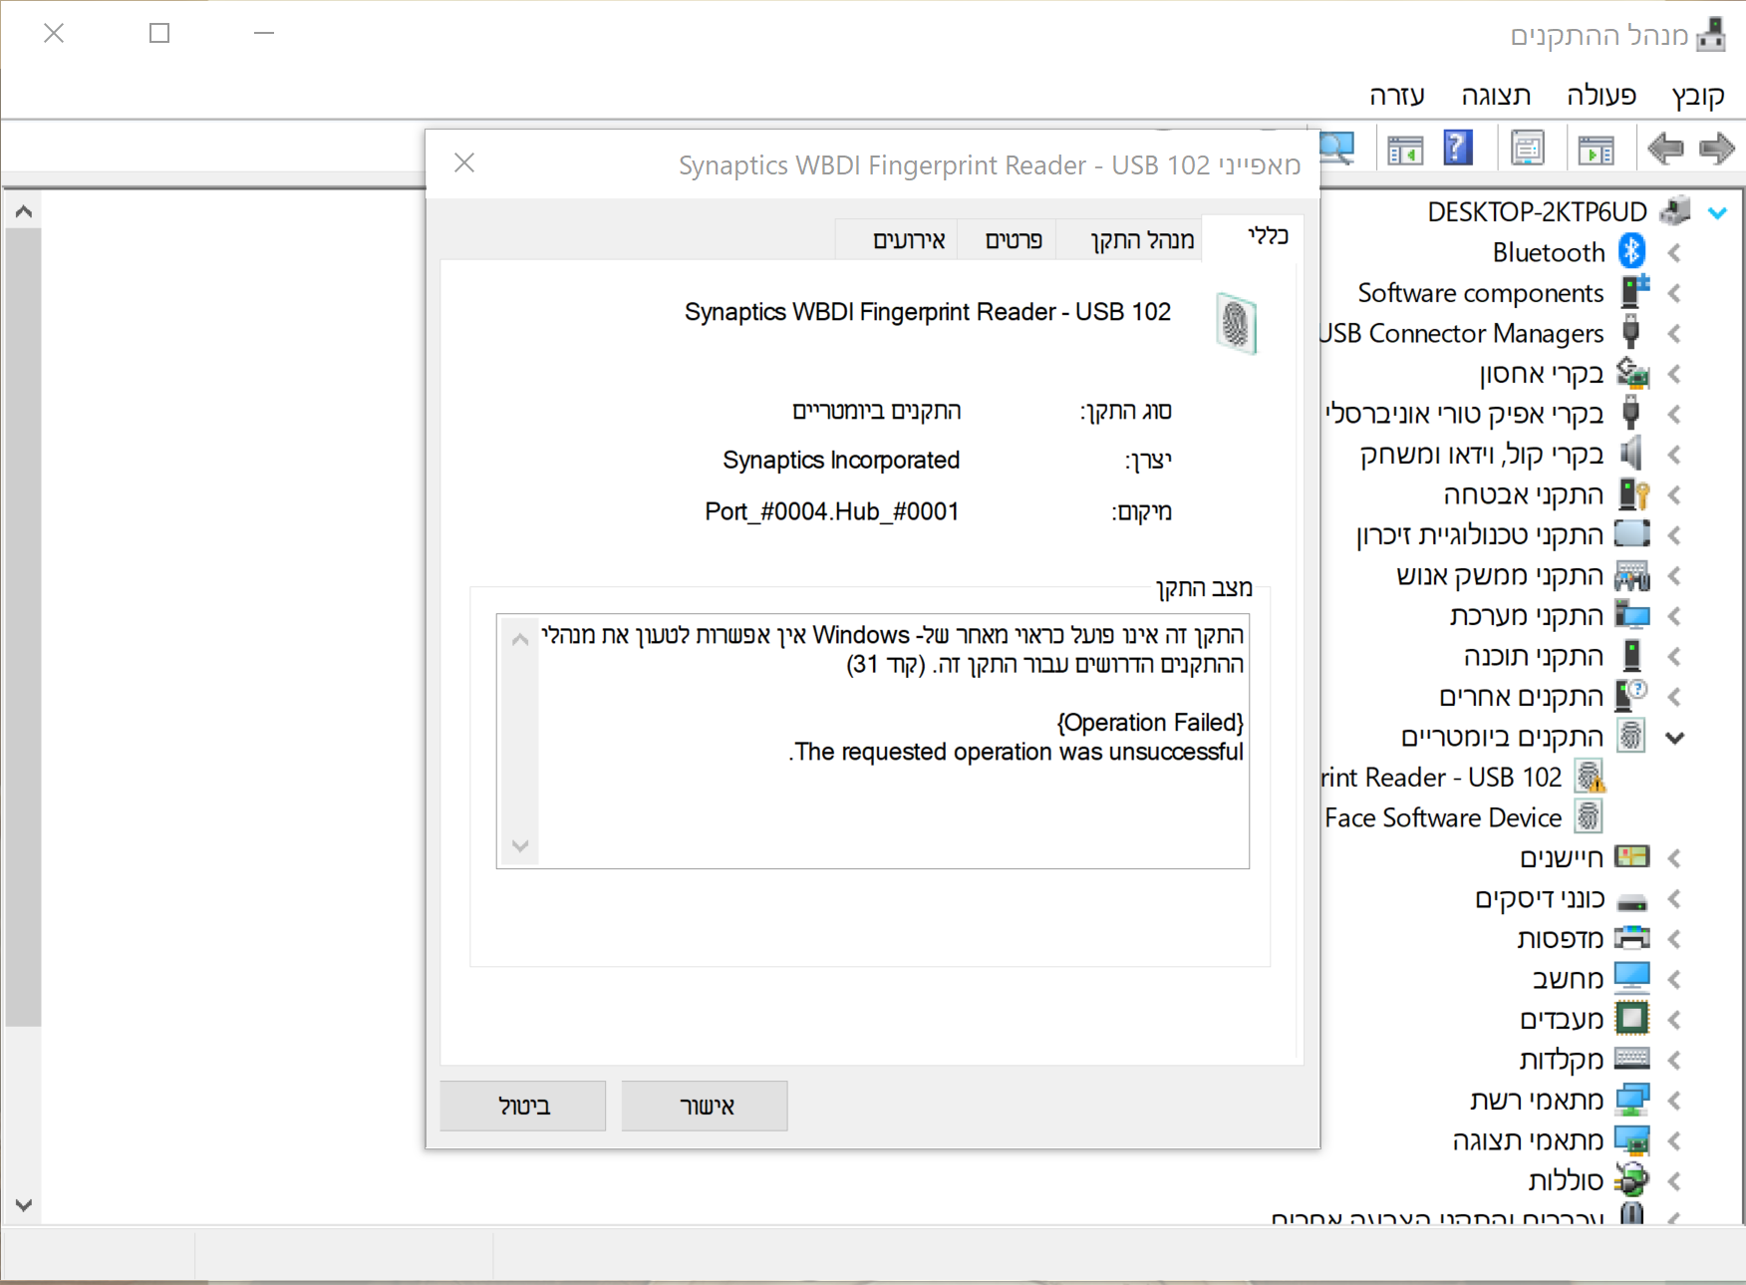Click the show/hide console tree toolbar icon
1746x1285 pixels.
pyautogui.click(x=1596, y=150)
